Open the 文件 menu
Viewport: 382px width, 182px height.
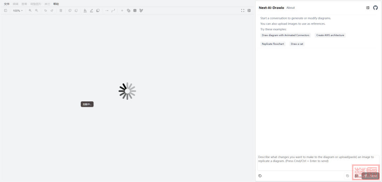[7, 4]
